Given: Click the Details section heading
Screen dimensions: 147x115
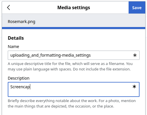Looking at the screenshot, I should point(16,38).
